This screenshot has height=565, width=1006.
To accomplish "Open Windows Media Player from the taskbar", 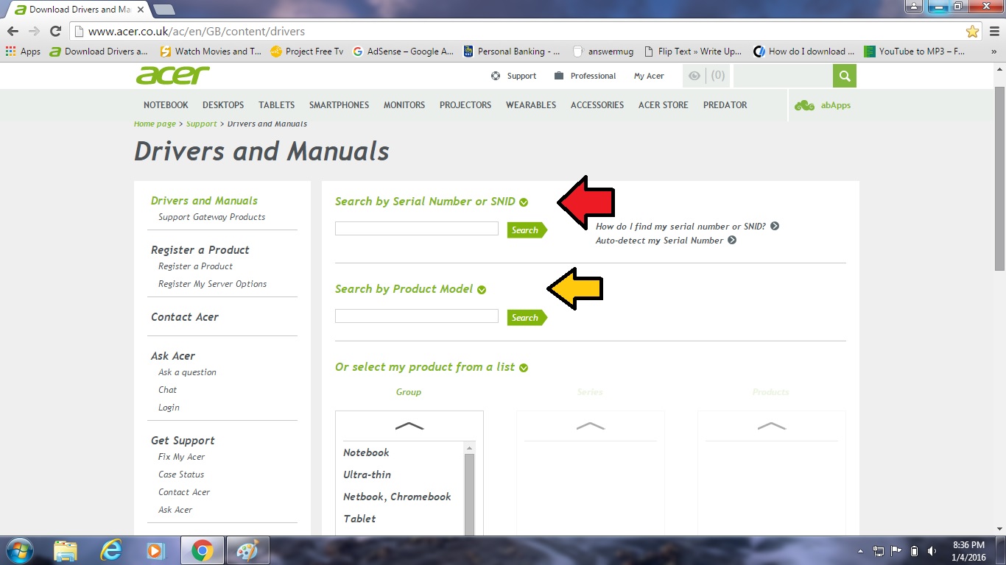I will pos(155,550).
